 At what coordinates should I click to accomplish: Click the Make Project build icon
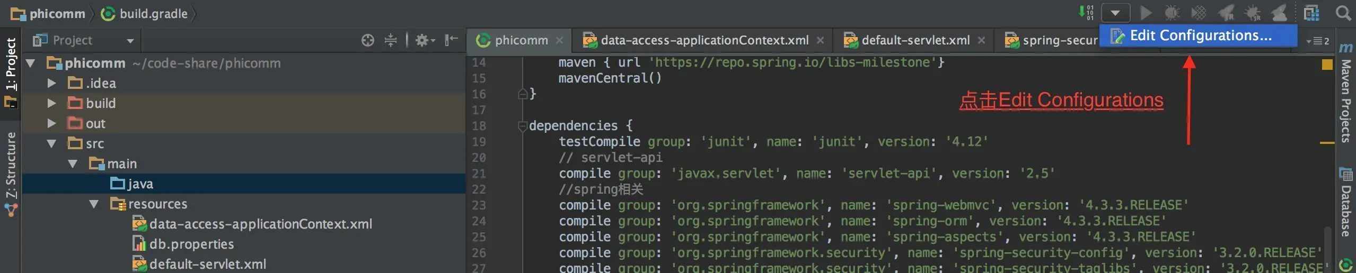(x=1086, y=13)
